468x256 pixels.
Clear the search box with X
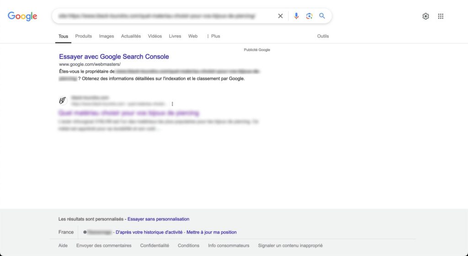click(x=280, y=16)
